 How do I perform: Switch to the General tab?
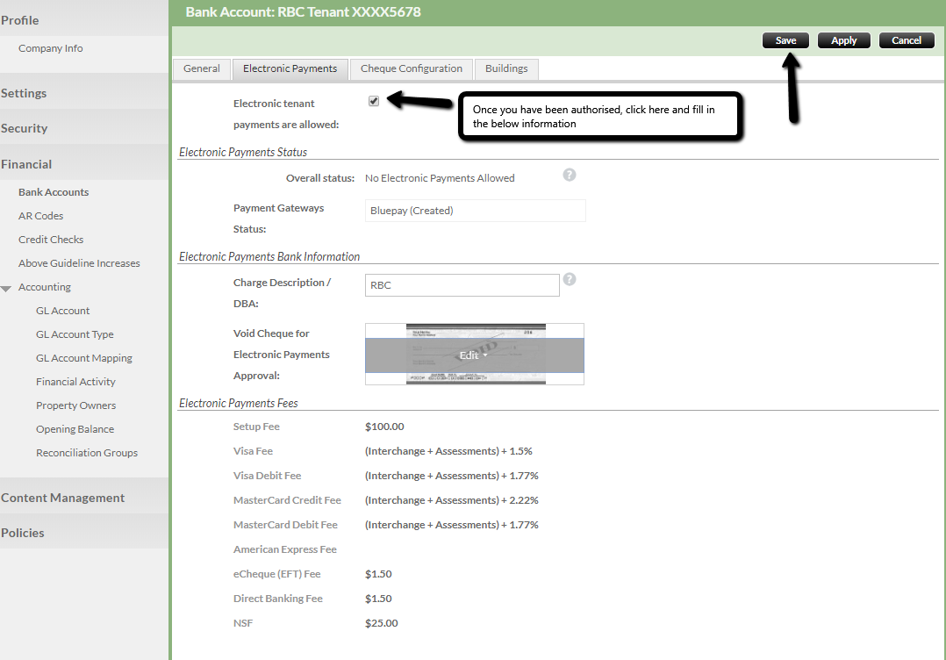click(x=202, y=68)
